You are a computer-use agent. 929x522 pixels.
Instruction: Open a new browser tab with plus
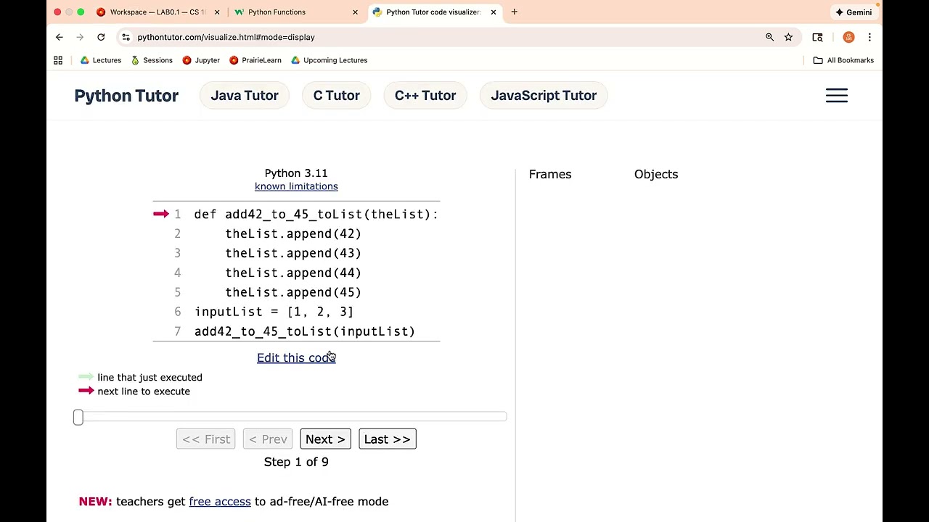coord(514,12)
